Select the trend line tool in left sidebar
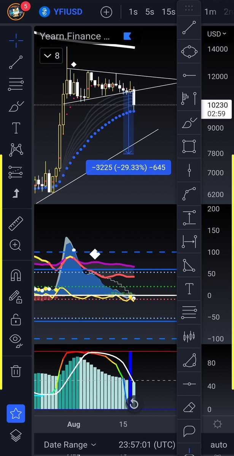The height and width of the screenshot is (456, 234). coord(16,62)
